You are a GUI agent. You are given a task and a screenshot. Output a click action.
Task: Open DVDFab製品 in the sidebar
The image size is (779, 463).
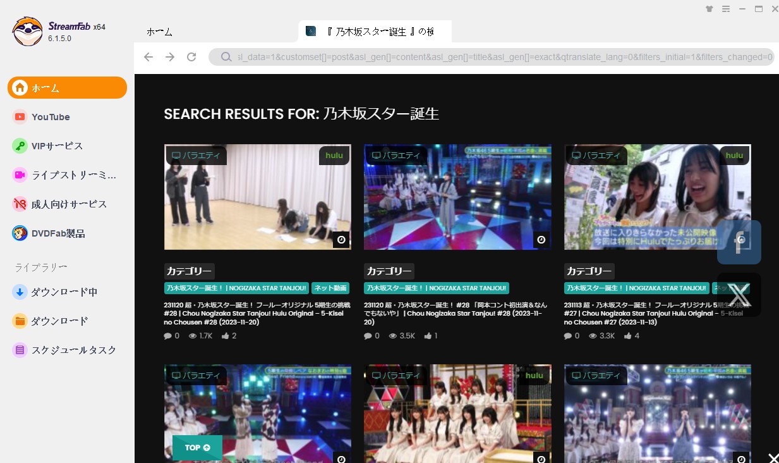58,233
